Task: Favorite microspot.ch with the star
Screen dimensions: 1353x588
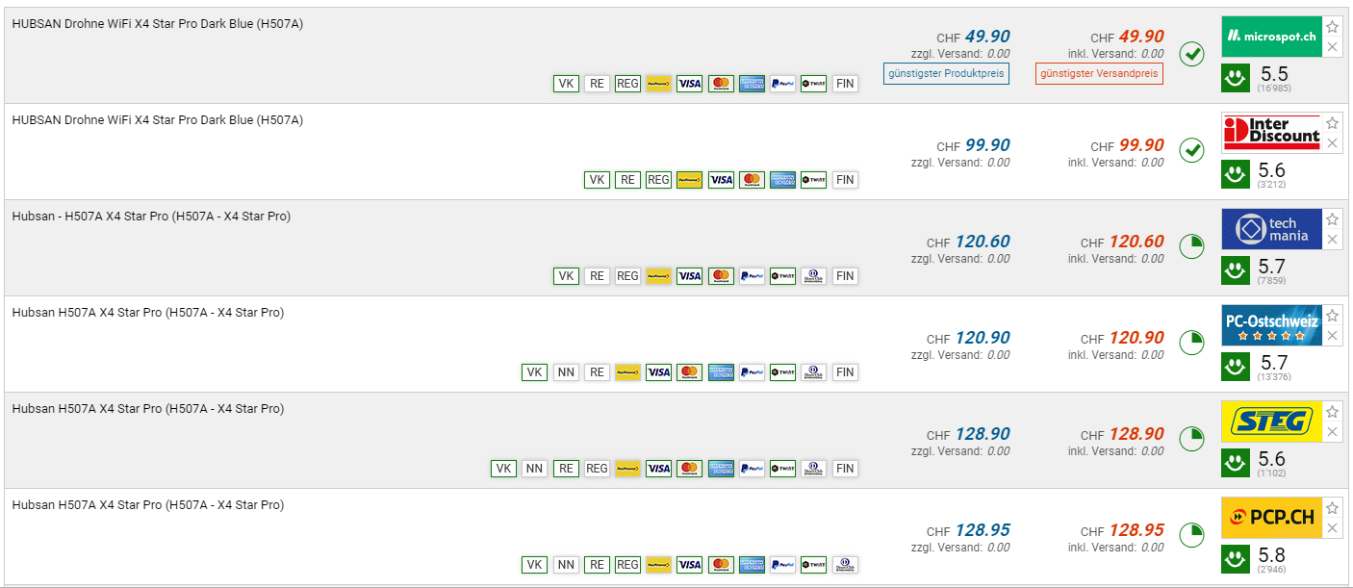Action: pos(1332,27)
